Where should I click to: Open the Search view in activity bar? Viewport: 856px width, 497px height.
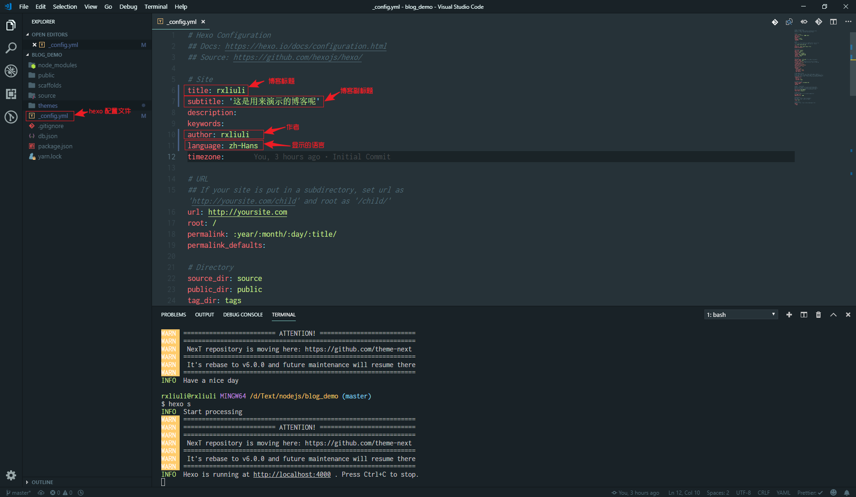[x=11, y=48]
